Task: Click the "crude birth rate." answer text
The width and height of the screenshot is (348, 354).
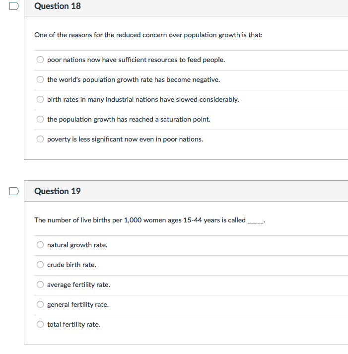Action: click(71, 265)
